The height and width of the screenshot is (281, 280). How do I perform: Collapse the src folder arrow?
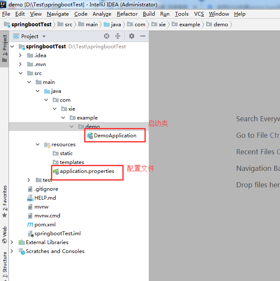[x=21, y=73]
